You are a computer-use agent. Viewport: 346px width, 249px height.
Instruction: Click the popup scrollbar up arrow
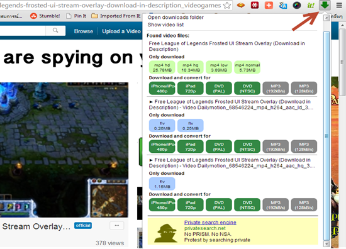click(326, 18)
